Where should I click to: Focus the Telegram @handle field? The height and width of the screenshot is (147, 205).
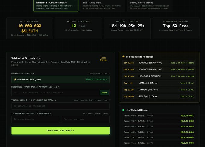point(36,119)
